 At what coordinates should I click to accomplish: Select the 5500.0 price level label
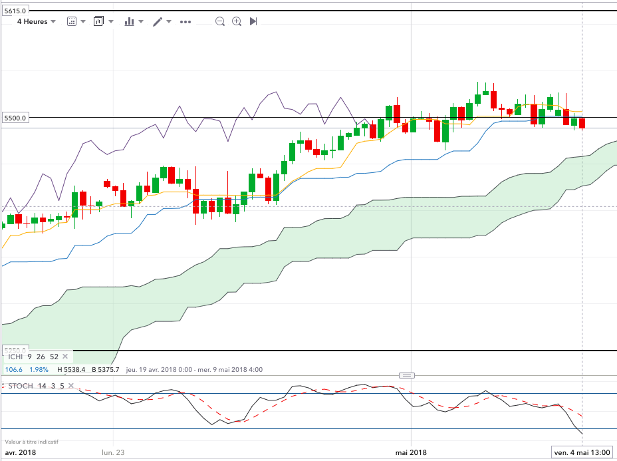(x=15, y=118)
